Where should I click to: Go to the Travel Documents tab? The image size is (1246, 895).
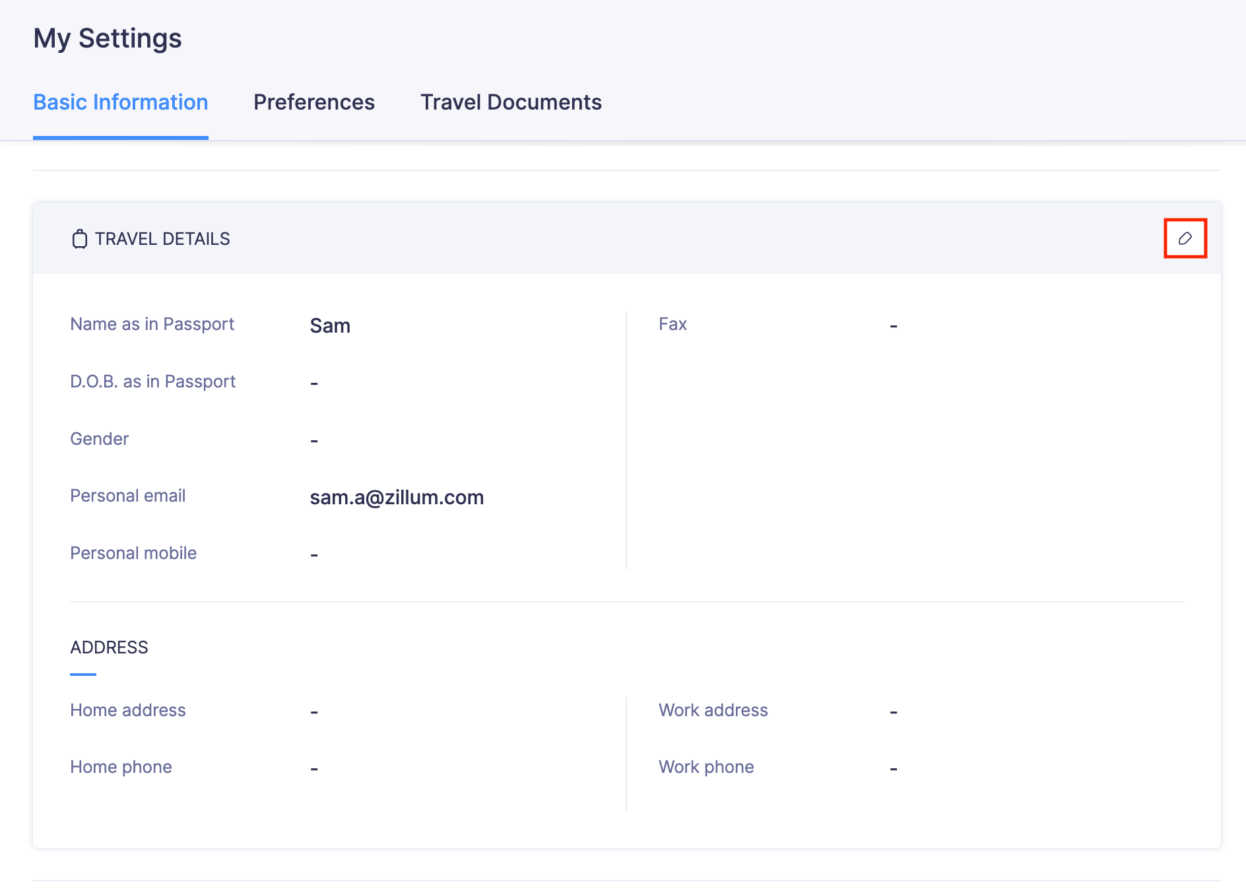(x=511, y=102)
